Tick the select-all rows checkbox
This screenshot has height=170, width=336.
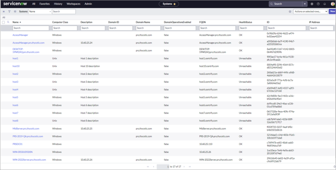[3, 22]
